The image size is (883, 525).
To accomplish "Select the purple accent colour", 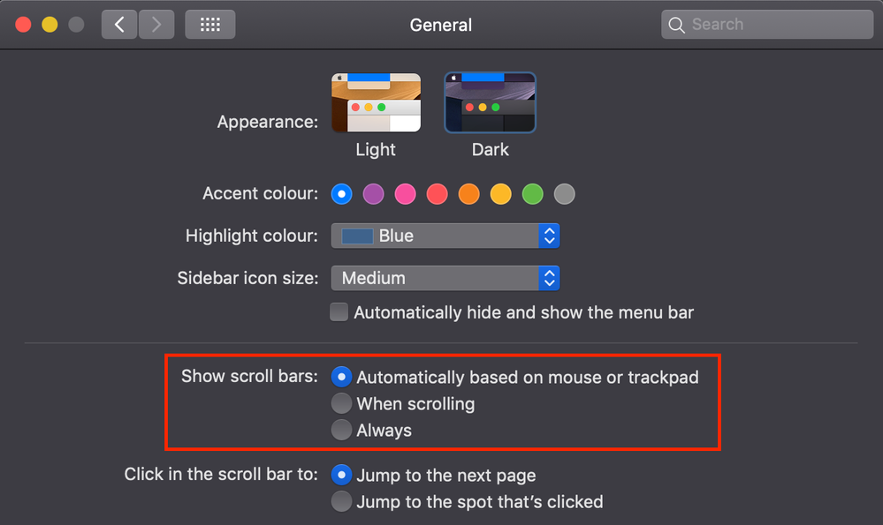I will pyautogui.click(x=373, y=193).
